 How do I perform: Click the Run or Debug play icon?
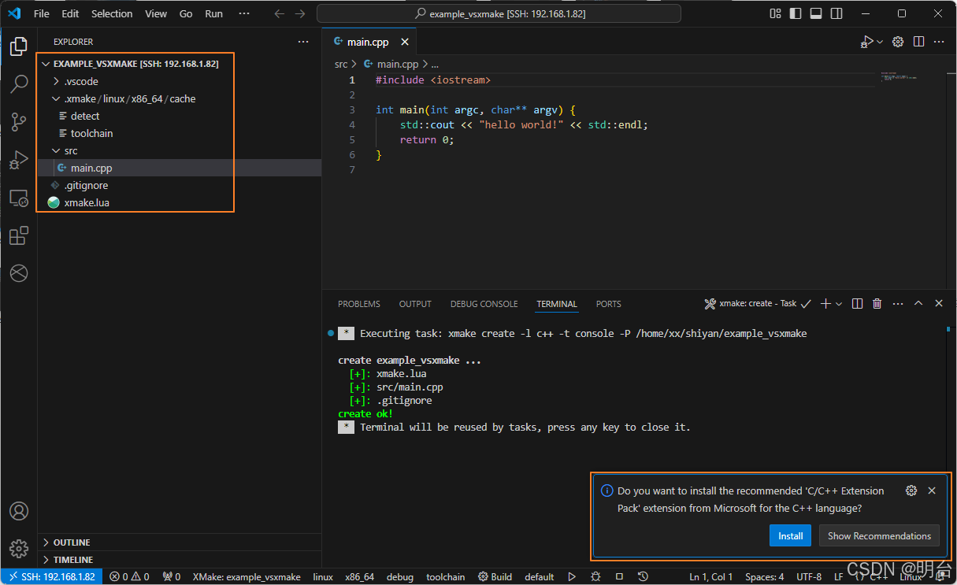[866, 42]
